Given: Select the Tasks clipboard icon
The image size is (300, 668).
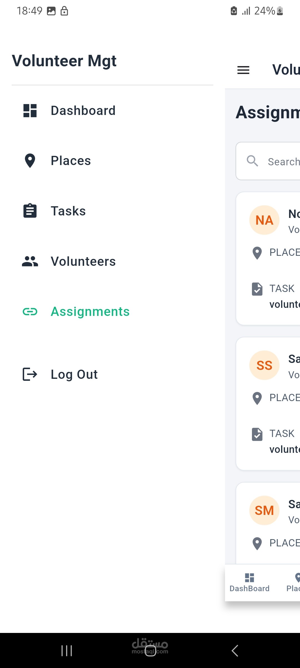Looking at the screenshot, I should (30, 211).
